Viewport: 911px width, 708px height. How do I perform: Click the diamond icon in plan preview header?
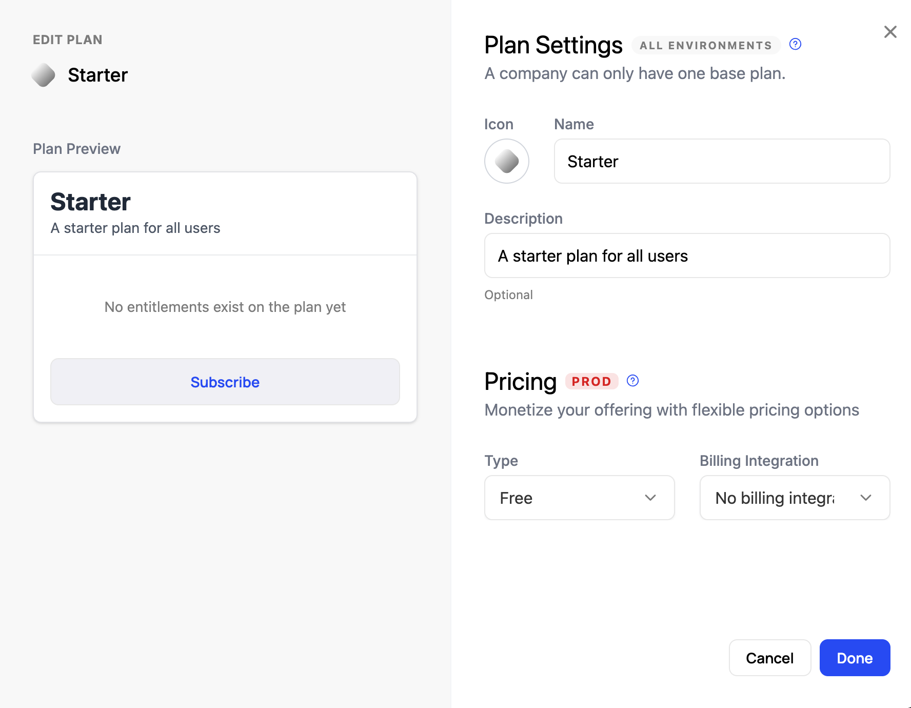pyautogui.click(x=43, y=75)
